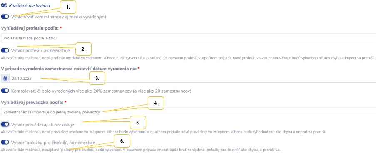Click annotation callout number 6

tap(122, 141)
